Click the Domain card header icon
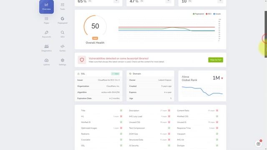 [x=131, y=74]
